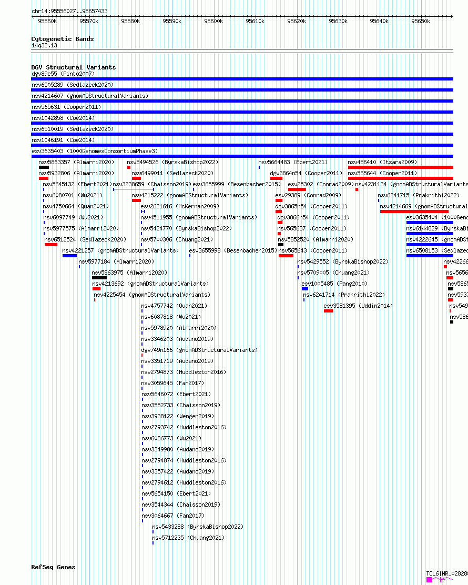Image resolution: width=468 pixels, height=585 pixels.
Task: Click the black bar under nsv5863357
Action: point(44,167)
